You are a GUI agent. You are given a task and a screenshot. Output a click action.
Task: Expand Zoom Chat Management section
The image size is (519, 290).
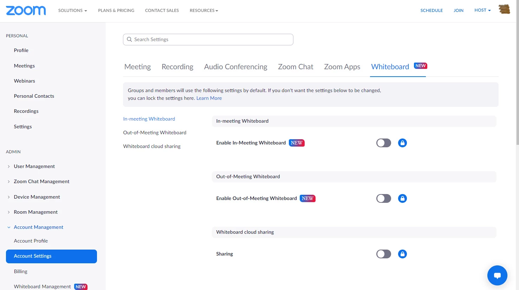(41, 181)
